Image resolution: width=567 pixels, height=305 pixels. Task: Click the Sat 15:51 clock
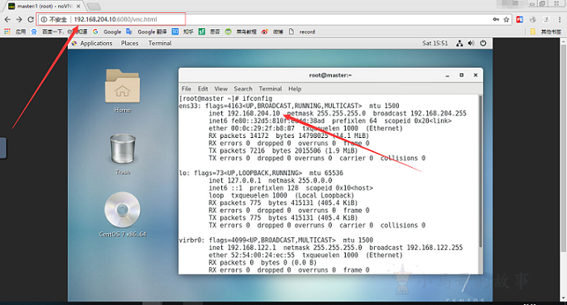coord(435,44)
